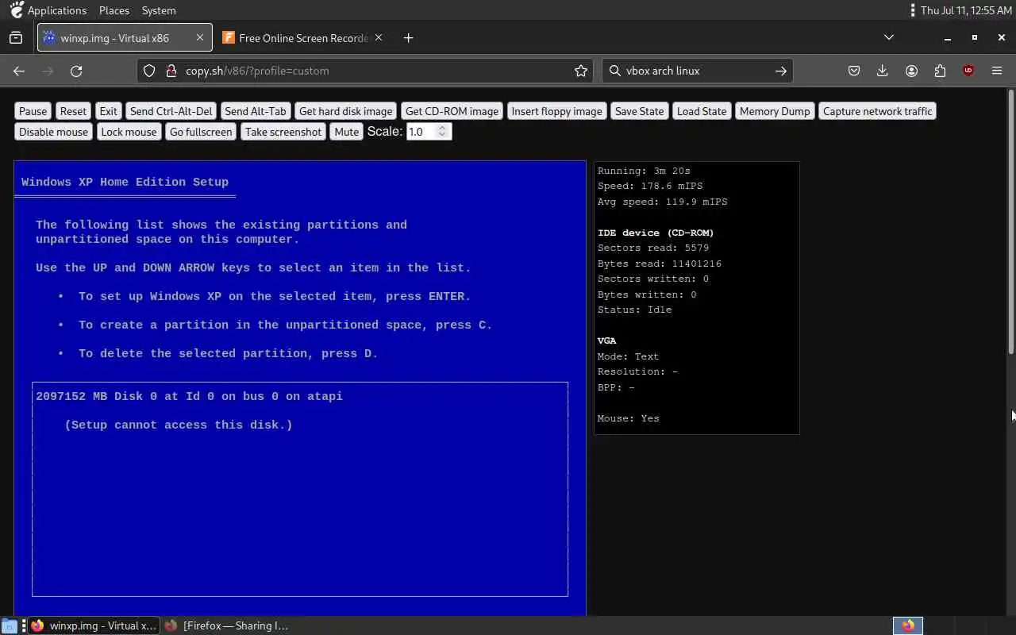Screen dimensions: 1016x635
Task: Open the System menu
Action: pos(159,10)
